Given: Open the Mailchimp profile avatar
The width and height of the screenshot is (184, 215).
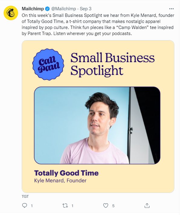Looking at the screenshot, I should point(11,12).
